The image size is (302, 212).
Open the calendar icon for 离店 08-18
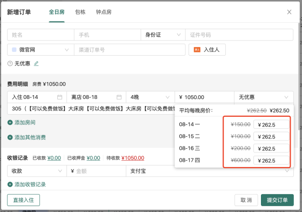coord(119,97)
